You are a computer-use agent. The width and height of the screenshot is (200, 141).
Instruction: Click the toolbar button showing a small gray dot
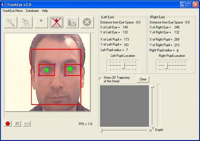[x=41, y=22]
